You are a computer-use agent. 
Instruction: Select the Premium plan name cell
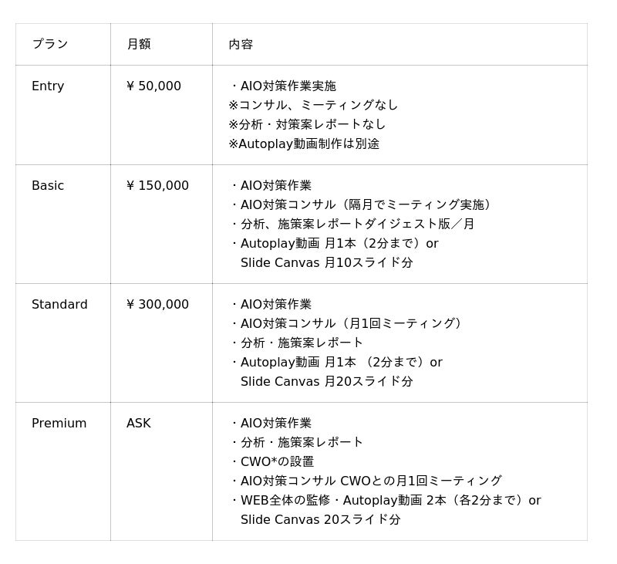coord(59,423)
